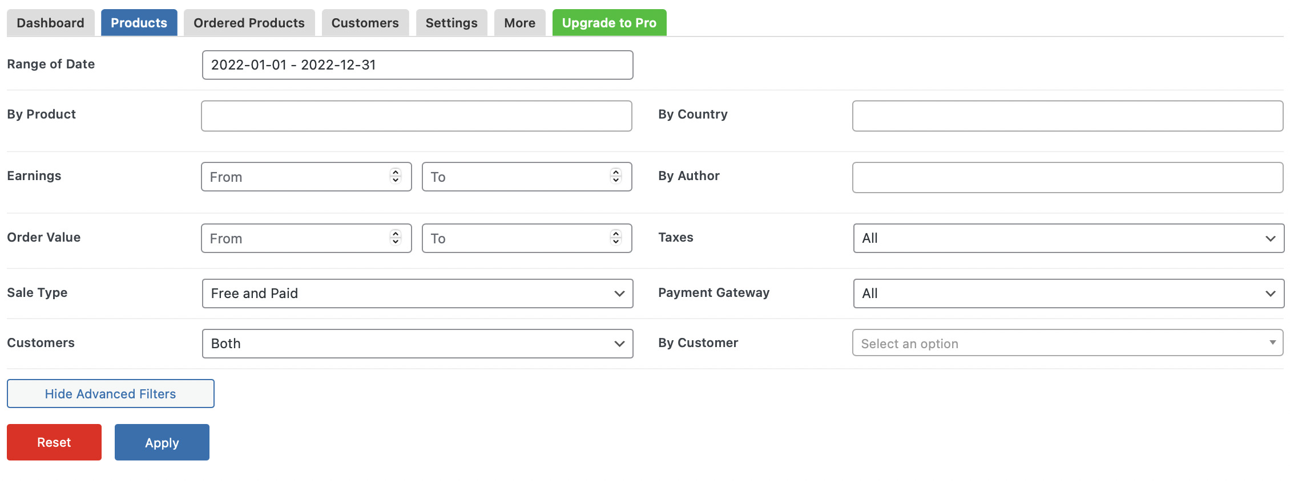This screenshot has height=481, width=1290.
Task: Click Hide Advanced Filters button
Action: click(x=111, y=394)
